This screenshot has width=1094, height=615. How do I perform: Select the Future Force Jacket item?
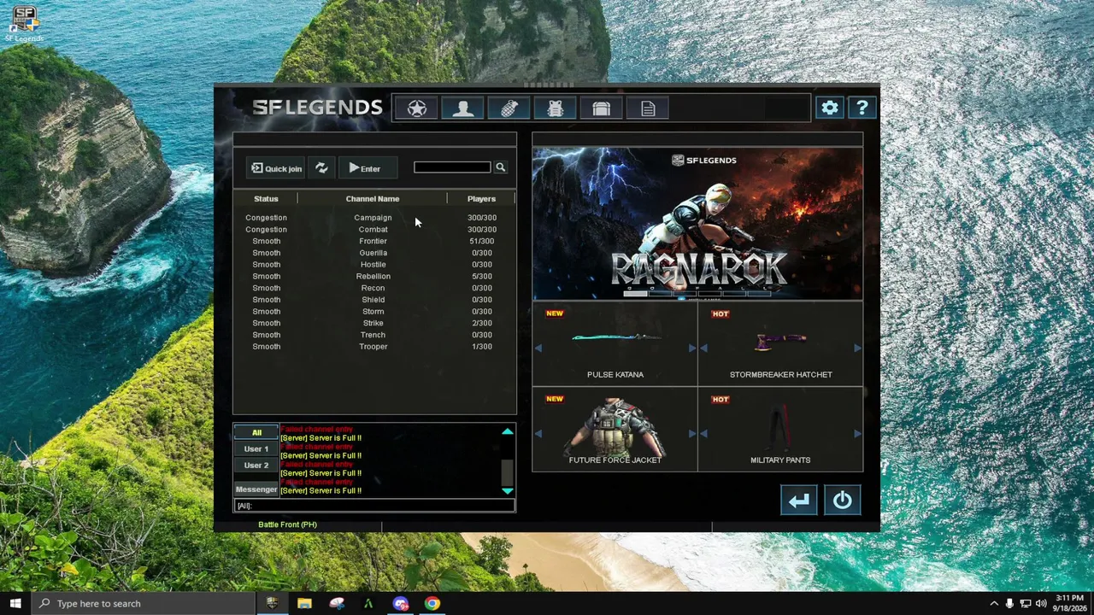(x=615, y=430)
